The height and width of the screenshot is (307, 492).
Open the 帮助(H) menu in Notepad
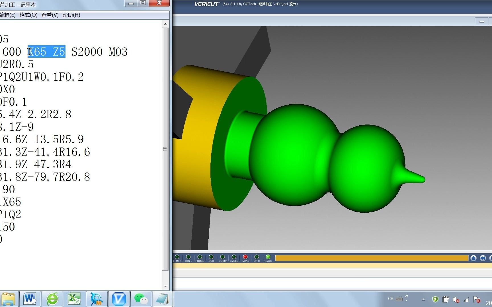(71, 15)
